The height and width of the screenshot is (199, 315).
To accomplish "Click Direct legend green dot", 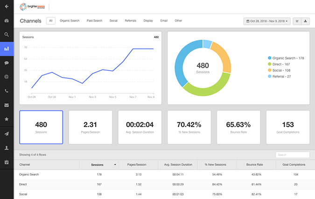I will [x=270, y=64].
